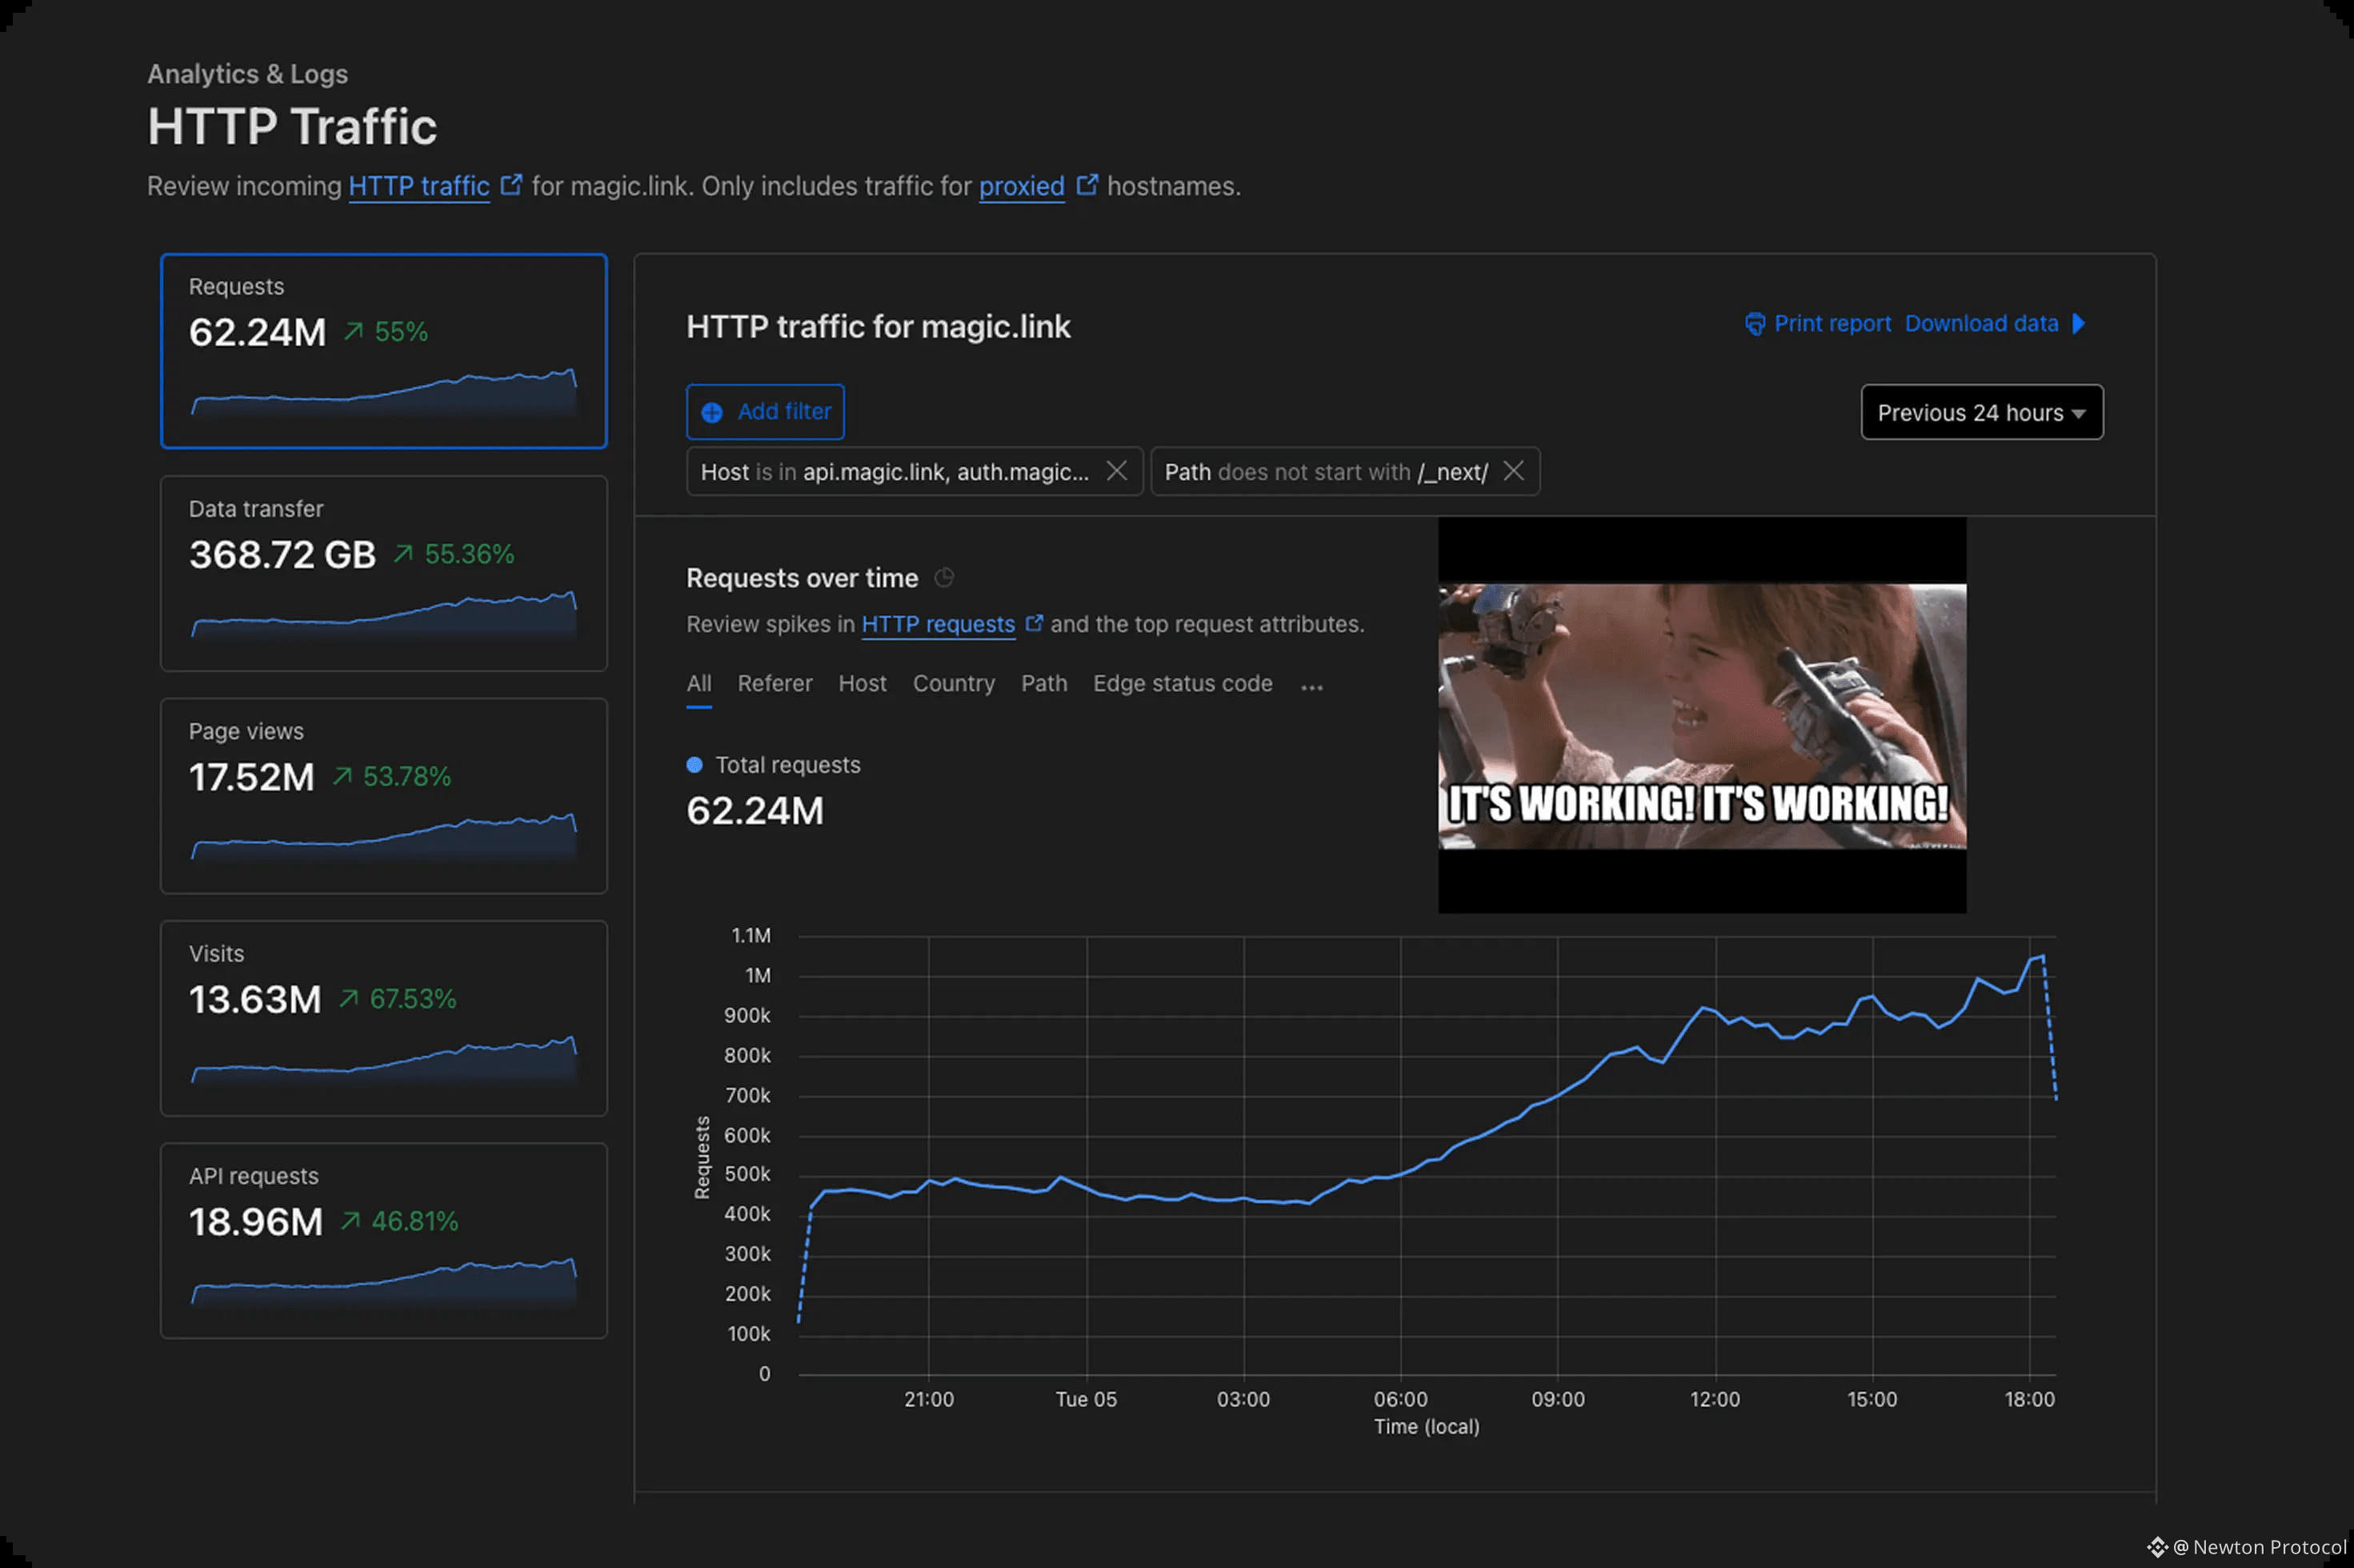Remove the Path filter with its X icon
Viewport: 2354px width, 1568px height.
(1513, 471)
